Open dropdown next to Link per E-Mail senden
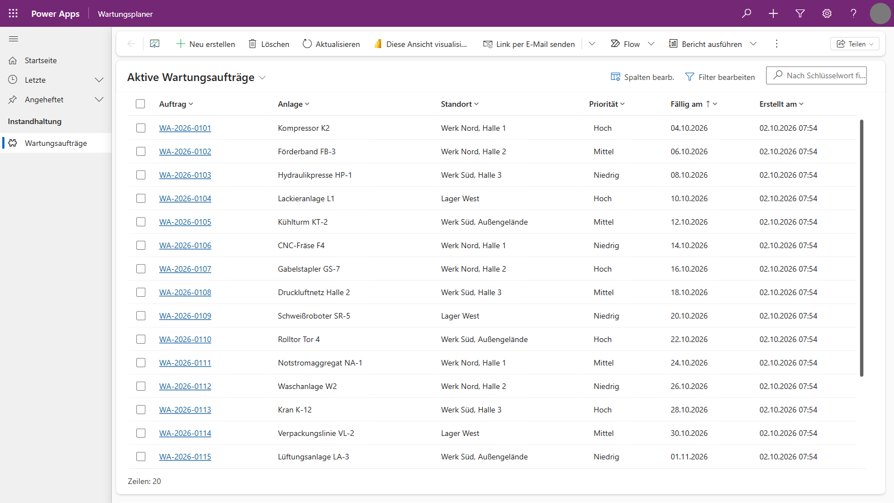Image resolution: width=894 pixels, height=503 pixels. [x=592, y=44]
